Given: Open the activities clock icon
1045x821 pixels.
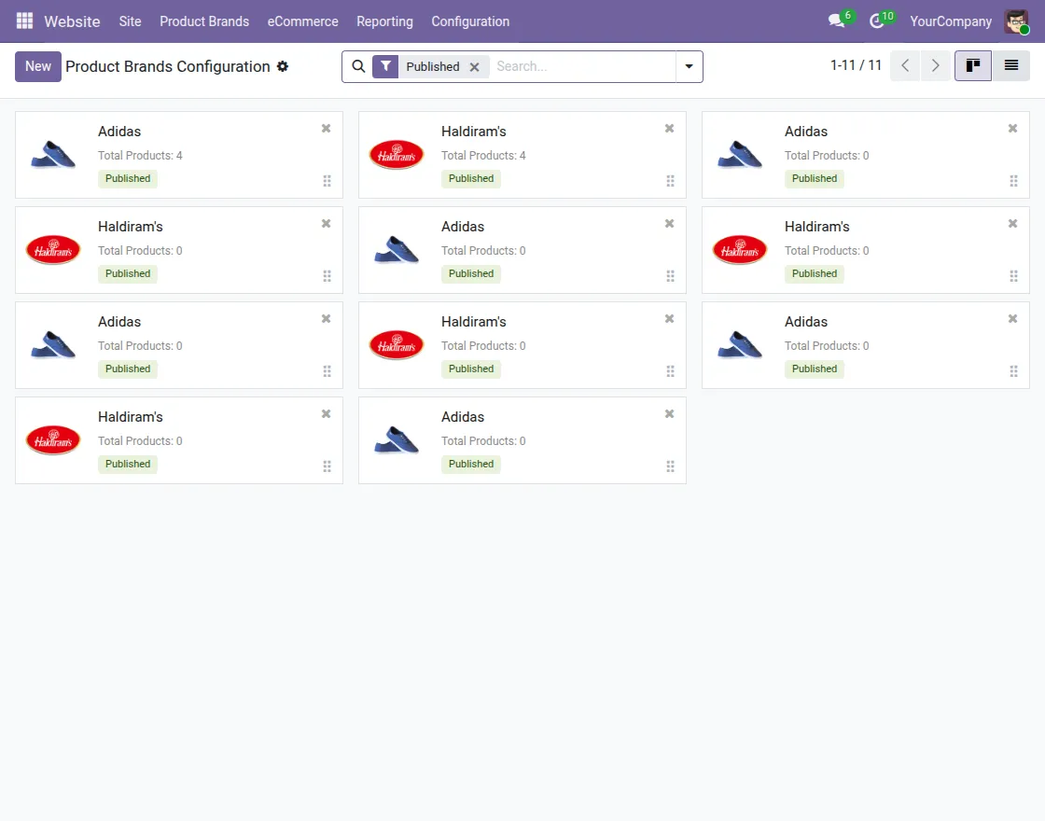Looking at the screenshot, I should click(878, 21).
